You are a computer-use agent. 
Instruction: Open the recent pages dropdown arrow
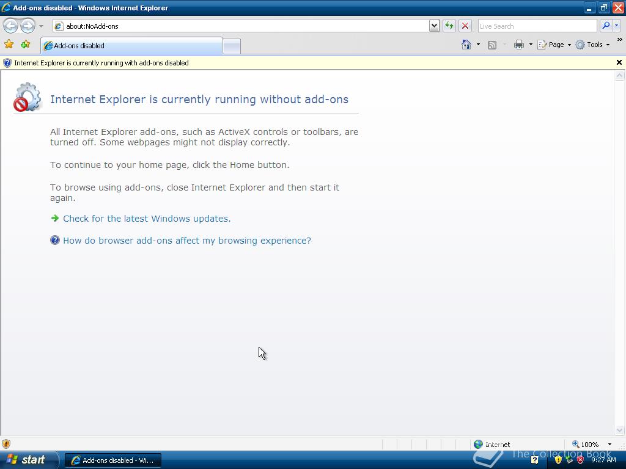(x=41, y=26)
